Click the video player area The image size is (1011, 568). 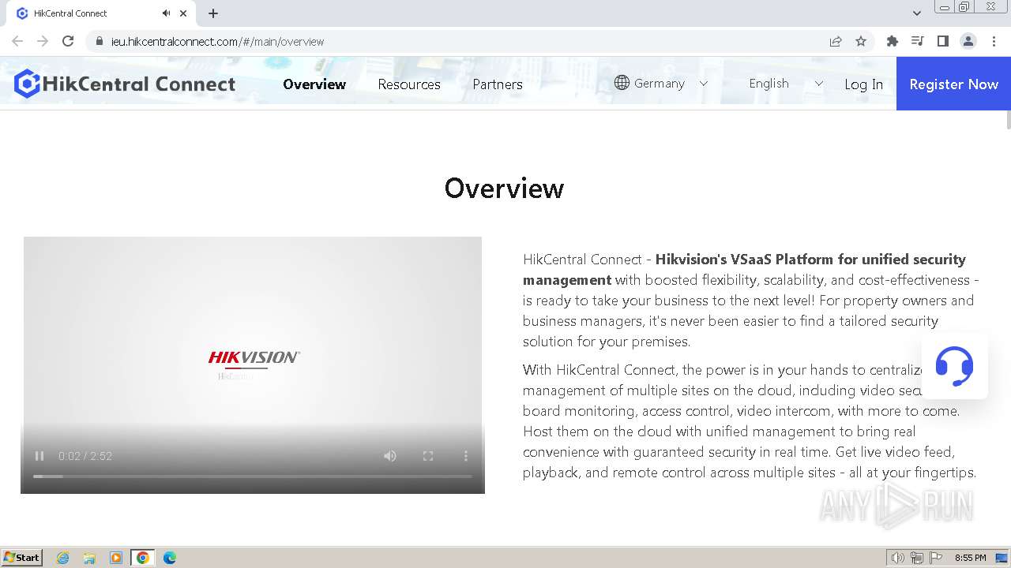[x=253, y=365]
